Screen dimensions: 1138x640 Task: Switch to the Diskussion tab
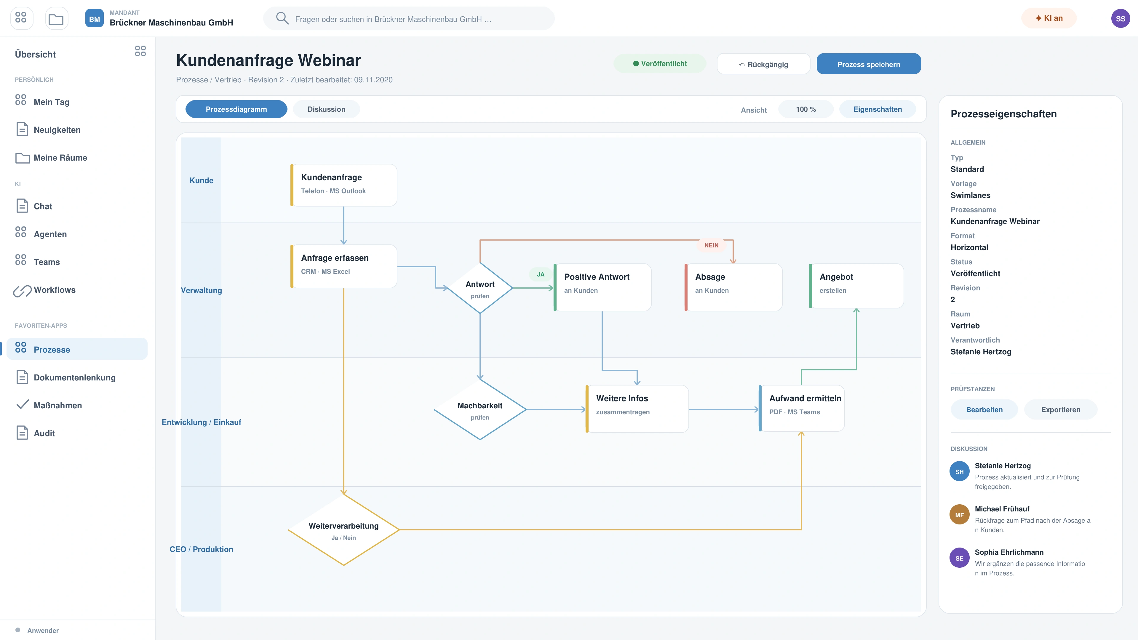pyautogui.click(x=327, y=109)
